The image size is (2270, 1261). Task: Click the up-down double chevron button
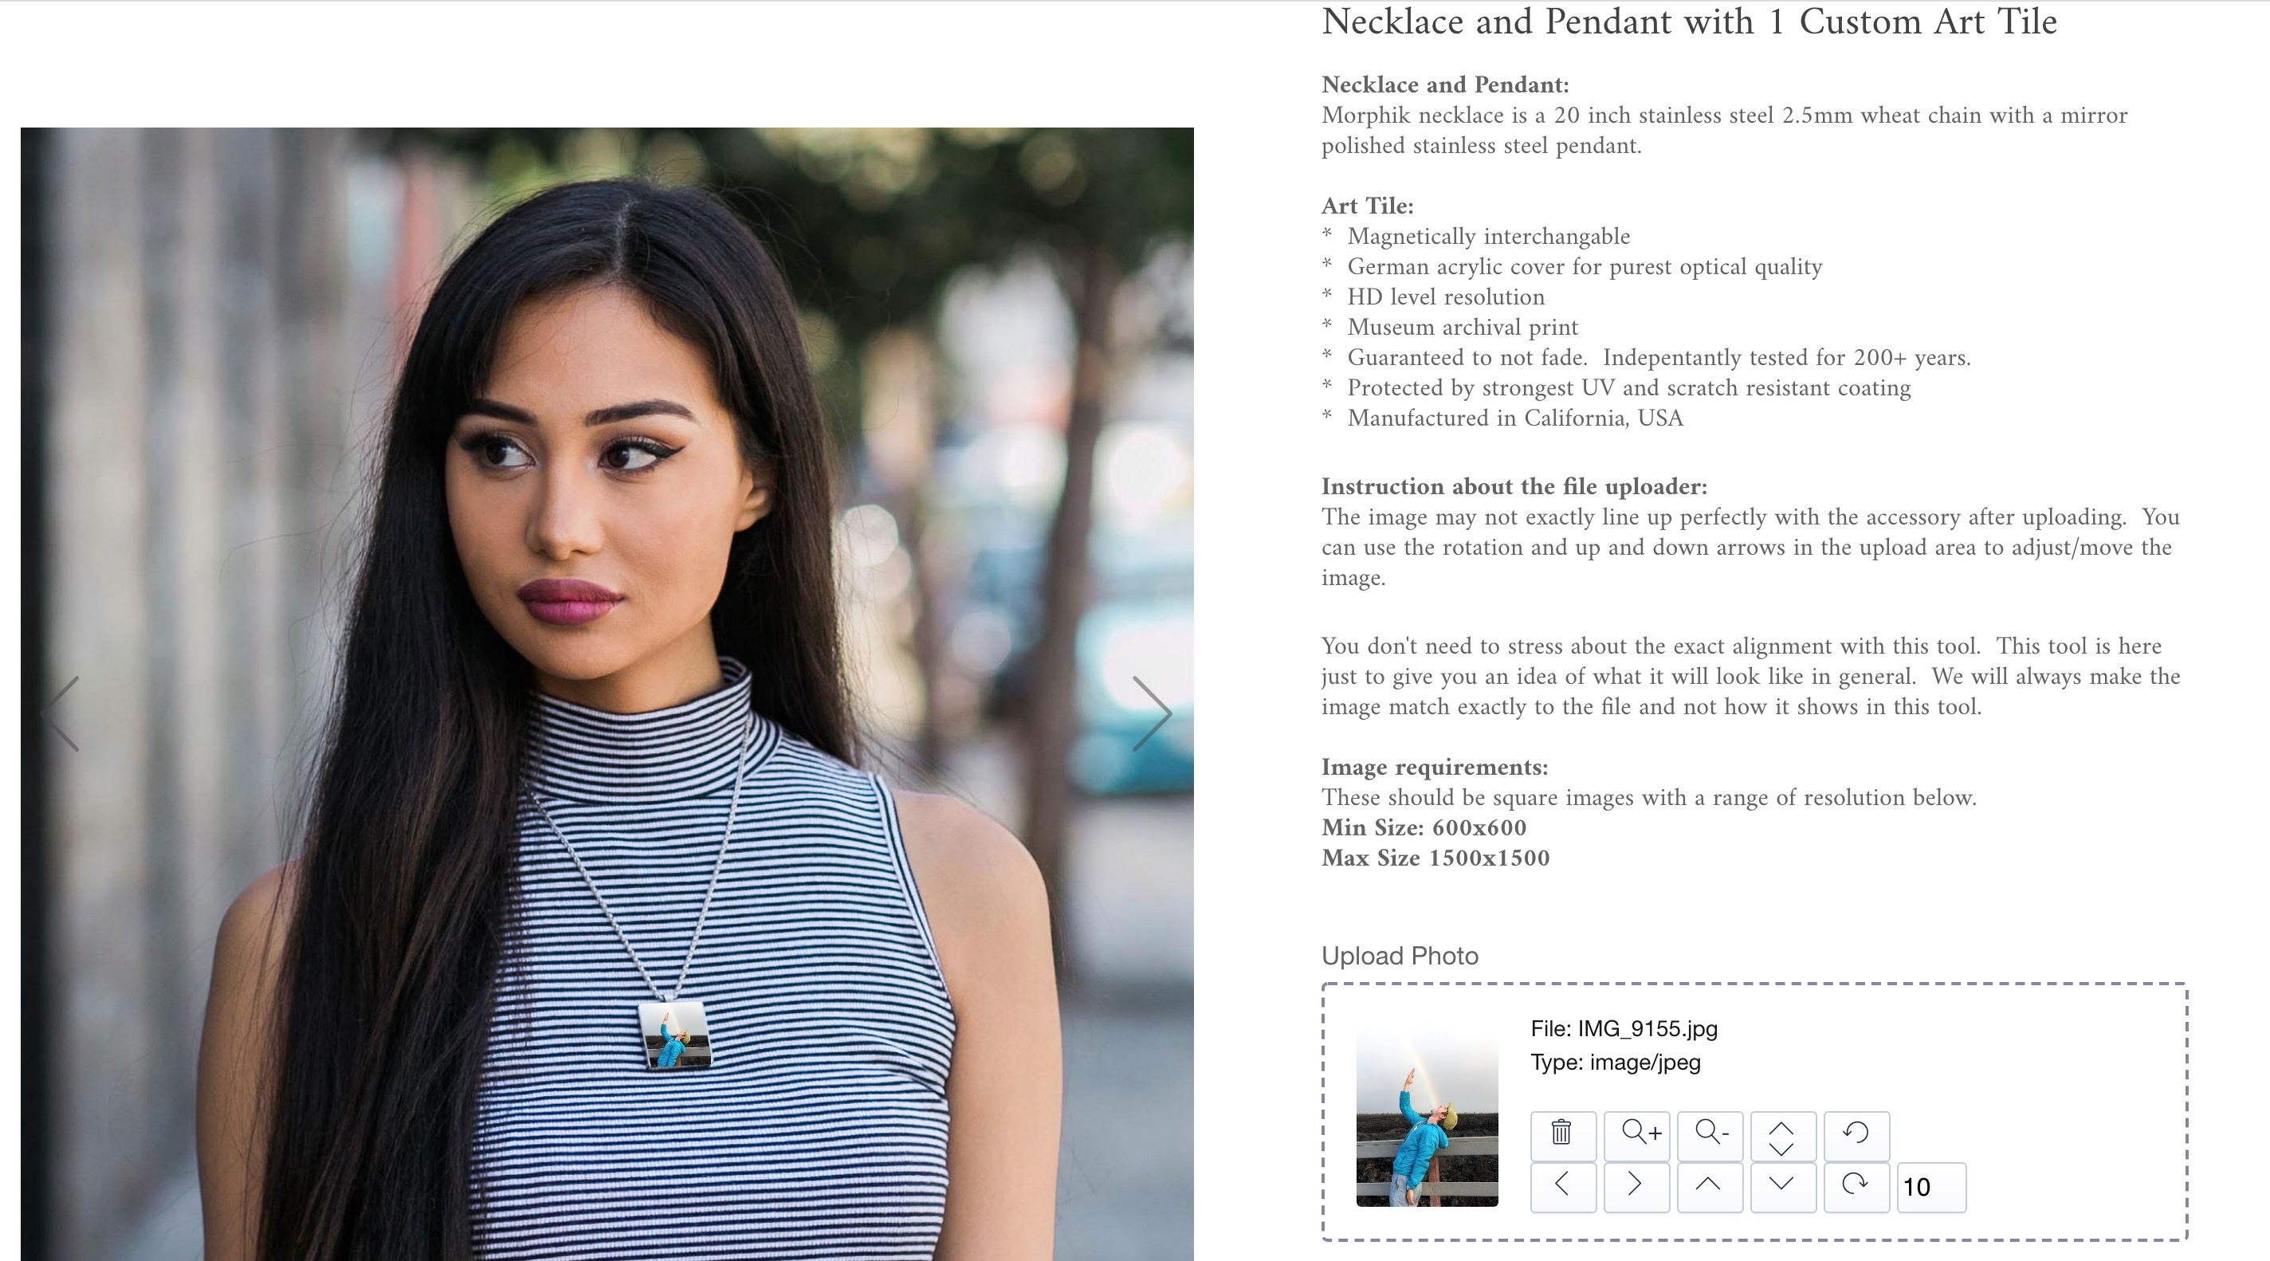click(x=1783, y=1135)
